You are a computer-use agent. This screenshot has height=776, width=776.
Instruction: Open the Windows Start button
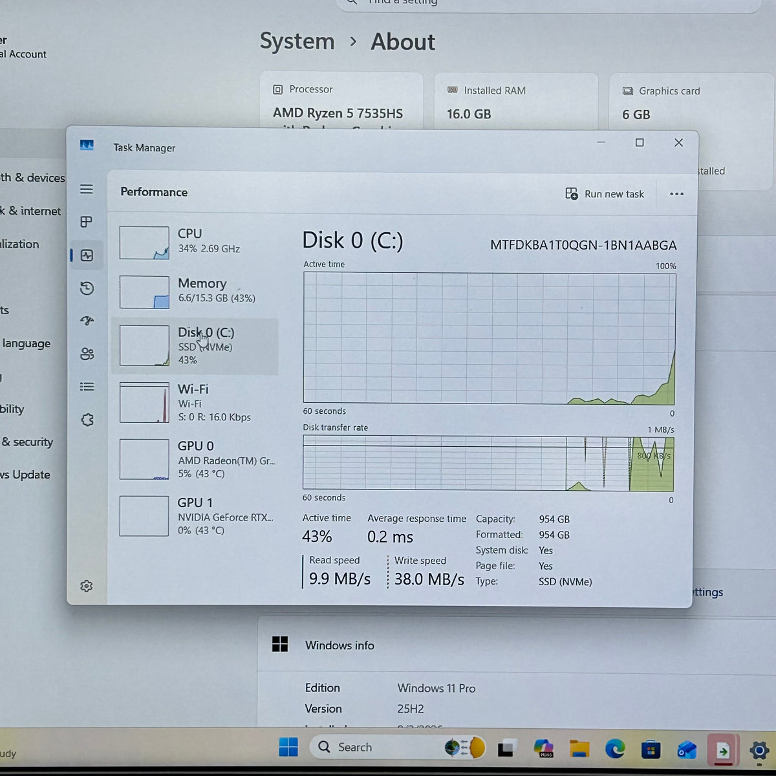click(x=288, y=747)
